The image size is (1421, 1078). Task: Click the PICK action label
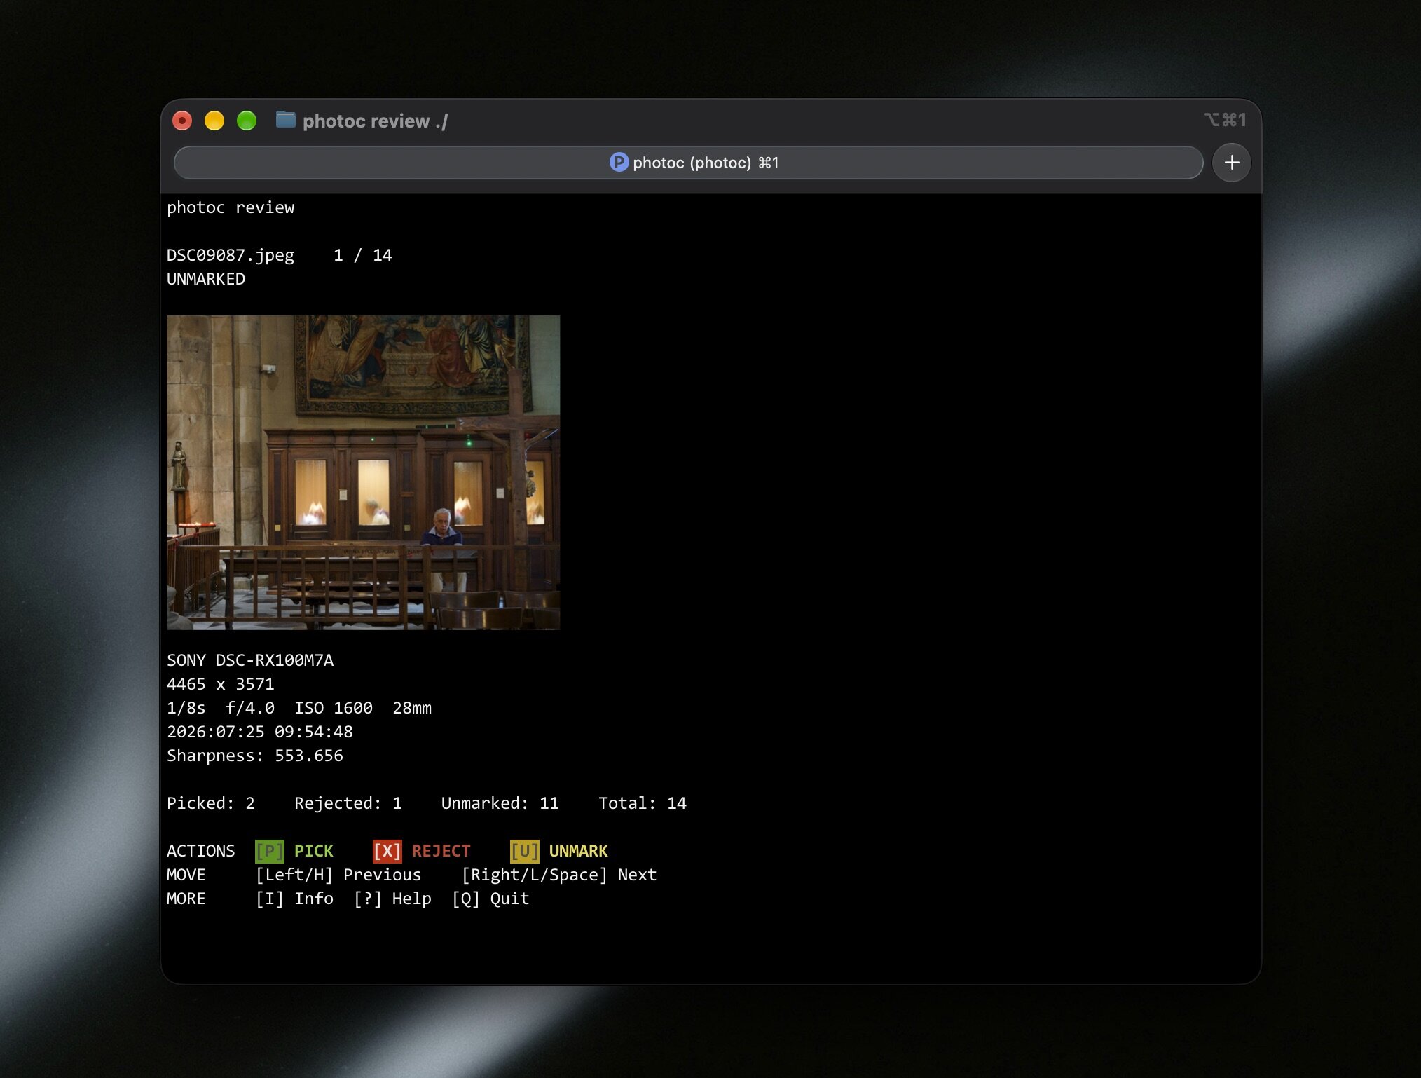[x=313, y=851]
